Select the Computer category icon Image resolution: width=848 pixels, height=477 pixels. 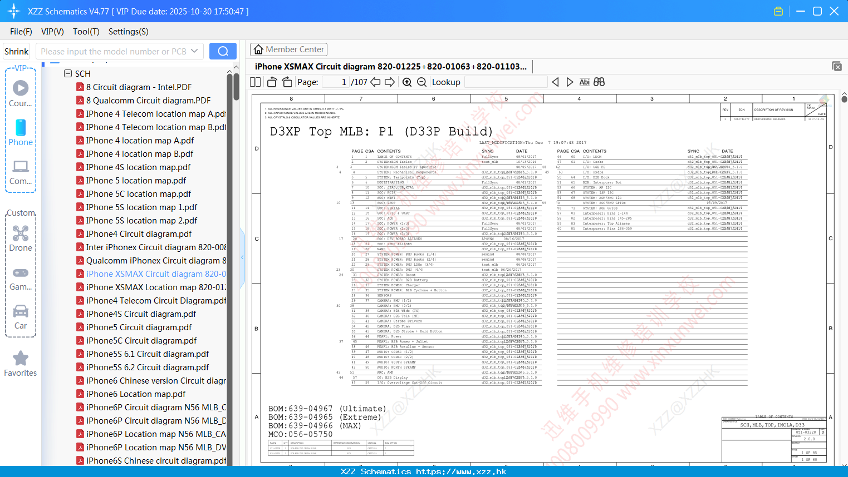click(x=21, y=172)
